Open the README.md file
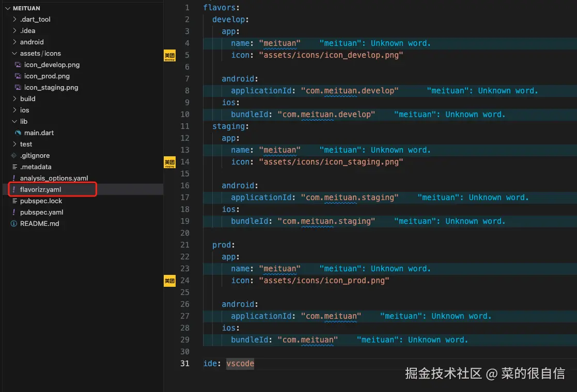Screen dimensions: 577x392 (x=39, y=223)
